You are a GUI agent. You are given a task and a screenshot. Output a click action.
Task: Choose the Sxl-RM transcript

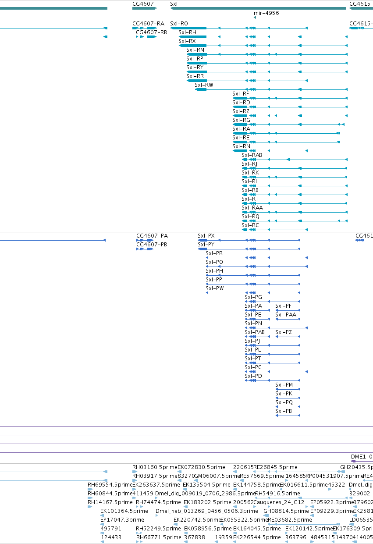pyautogui.click(x=195, y=50)
